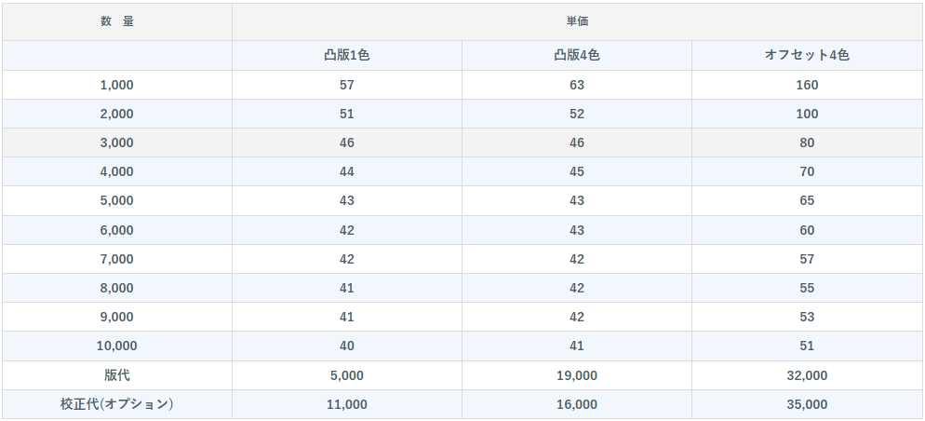The height and width of the screenshot is (421, 925).
Task: Select the 11,000 校正代 value
Action: 347,404
